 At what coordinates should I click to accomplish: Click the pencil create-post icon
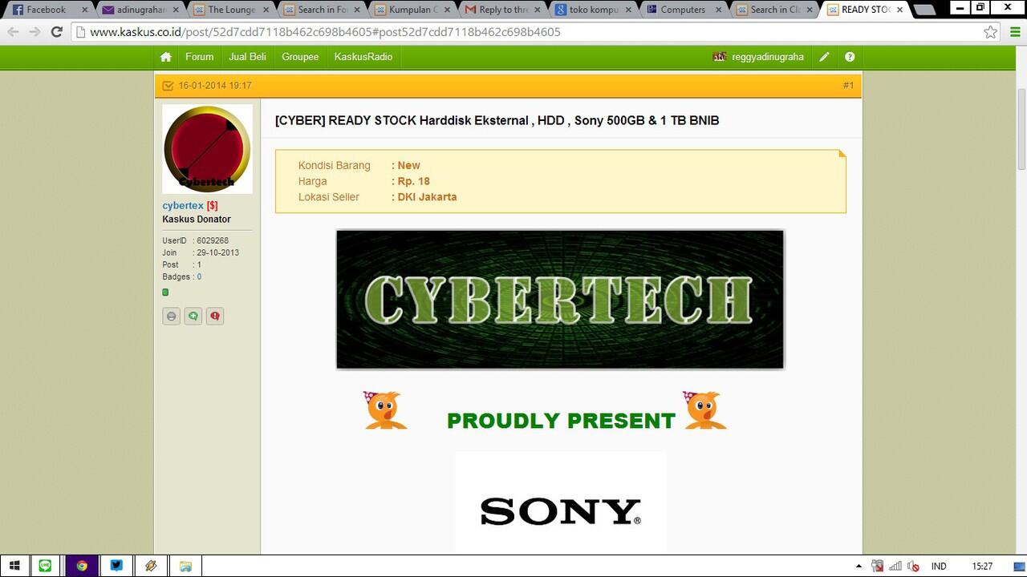tap(824, 57)
